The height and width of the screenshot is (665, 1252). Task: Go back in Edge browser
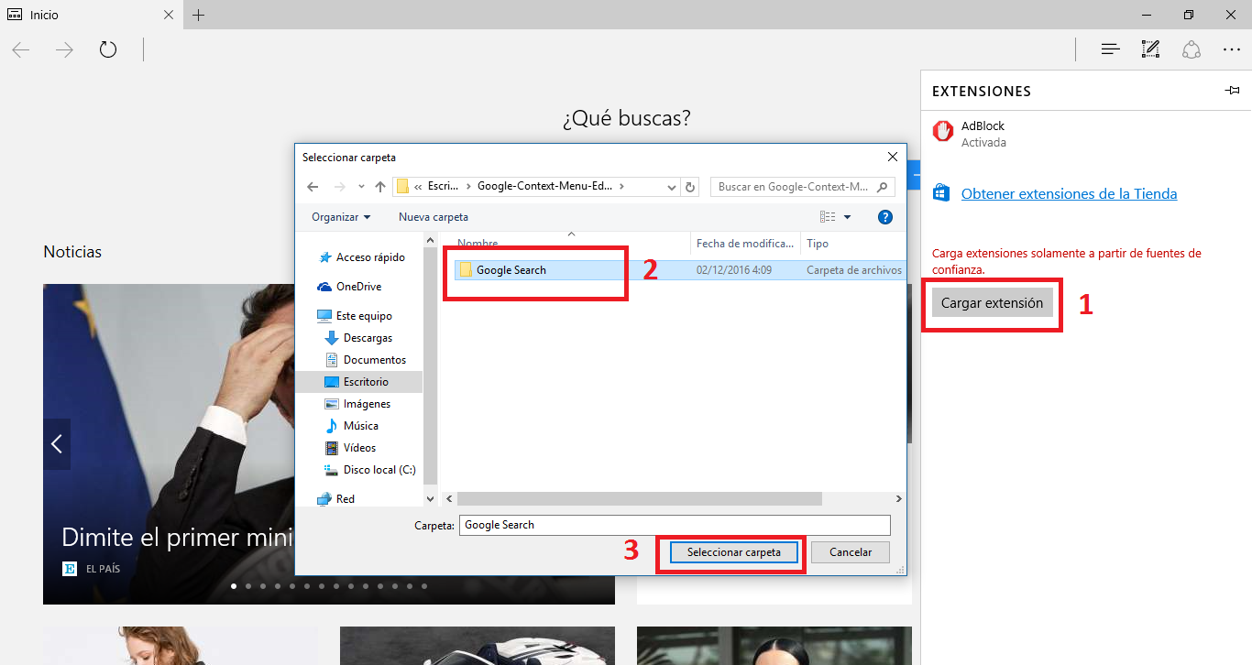coord(21,49)
